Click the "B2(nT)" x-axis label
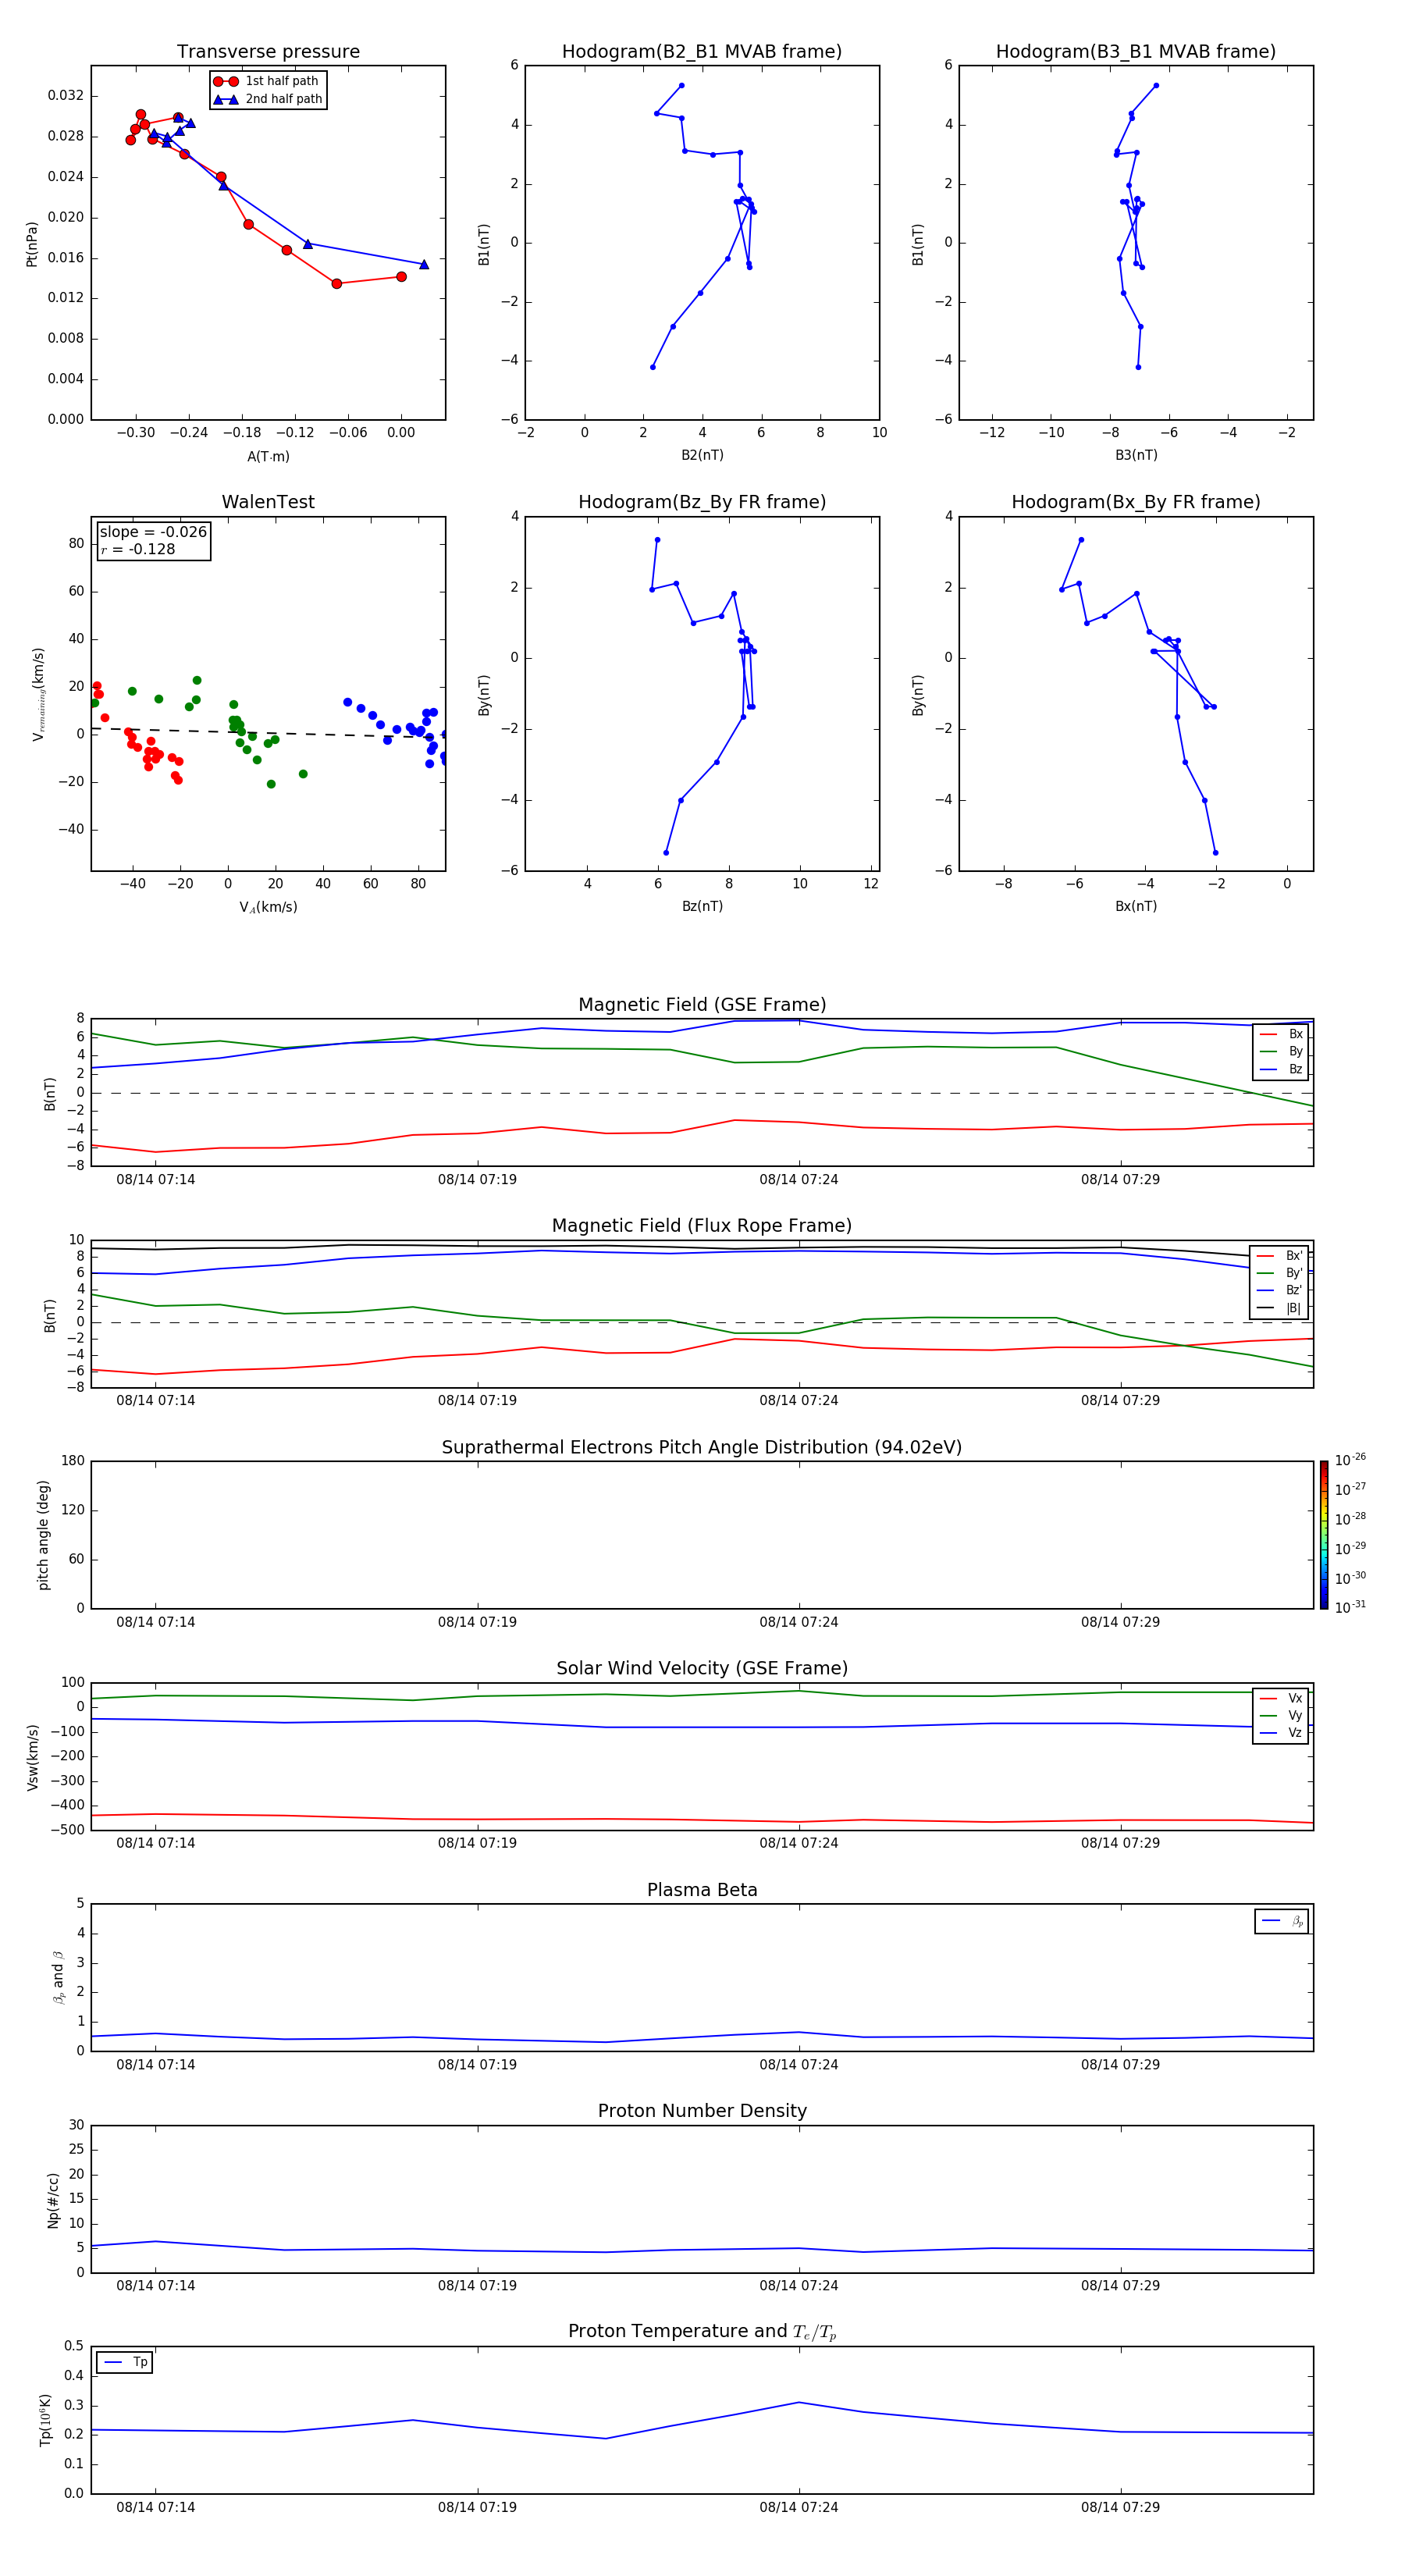The image size is (1405, 2576). coord(702,455)
